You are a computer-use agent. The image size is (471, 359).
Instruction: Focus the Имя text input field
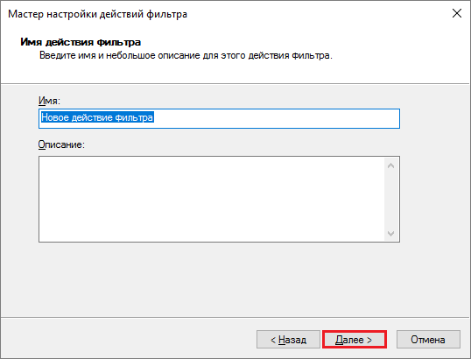(219, 118)
